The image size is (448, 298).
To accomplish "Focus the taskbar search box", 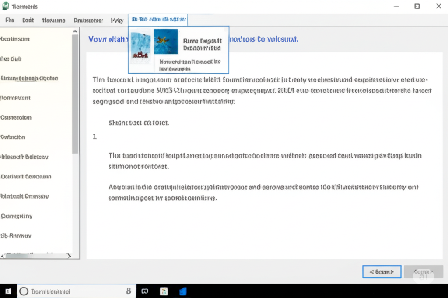I will click(x=77, y=291).
